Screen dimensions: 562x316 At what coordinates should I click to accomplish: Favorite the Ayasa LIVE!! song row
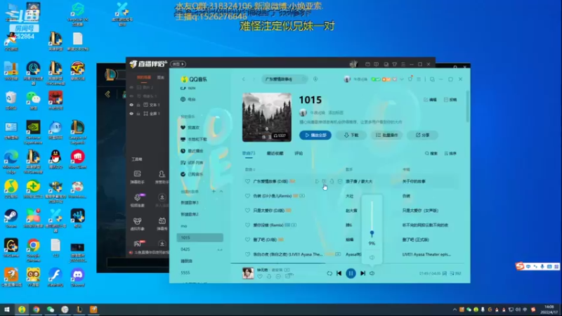[x=247, y=254]
